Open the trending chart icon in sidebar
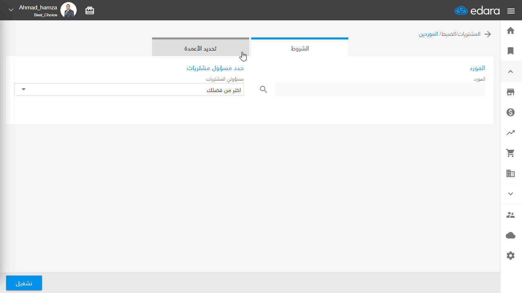This screenshot has height=293, width=522. [x=511, y=133]
